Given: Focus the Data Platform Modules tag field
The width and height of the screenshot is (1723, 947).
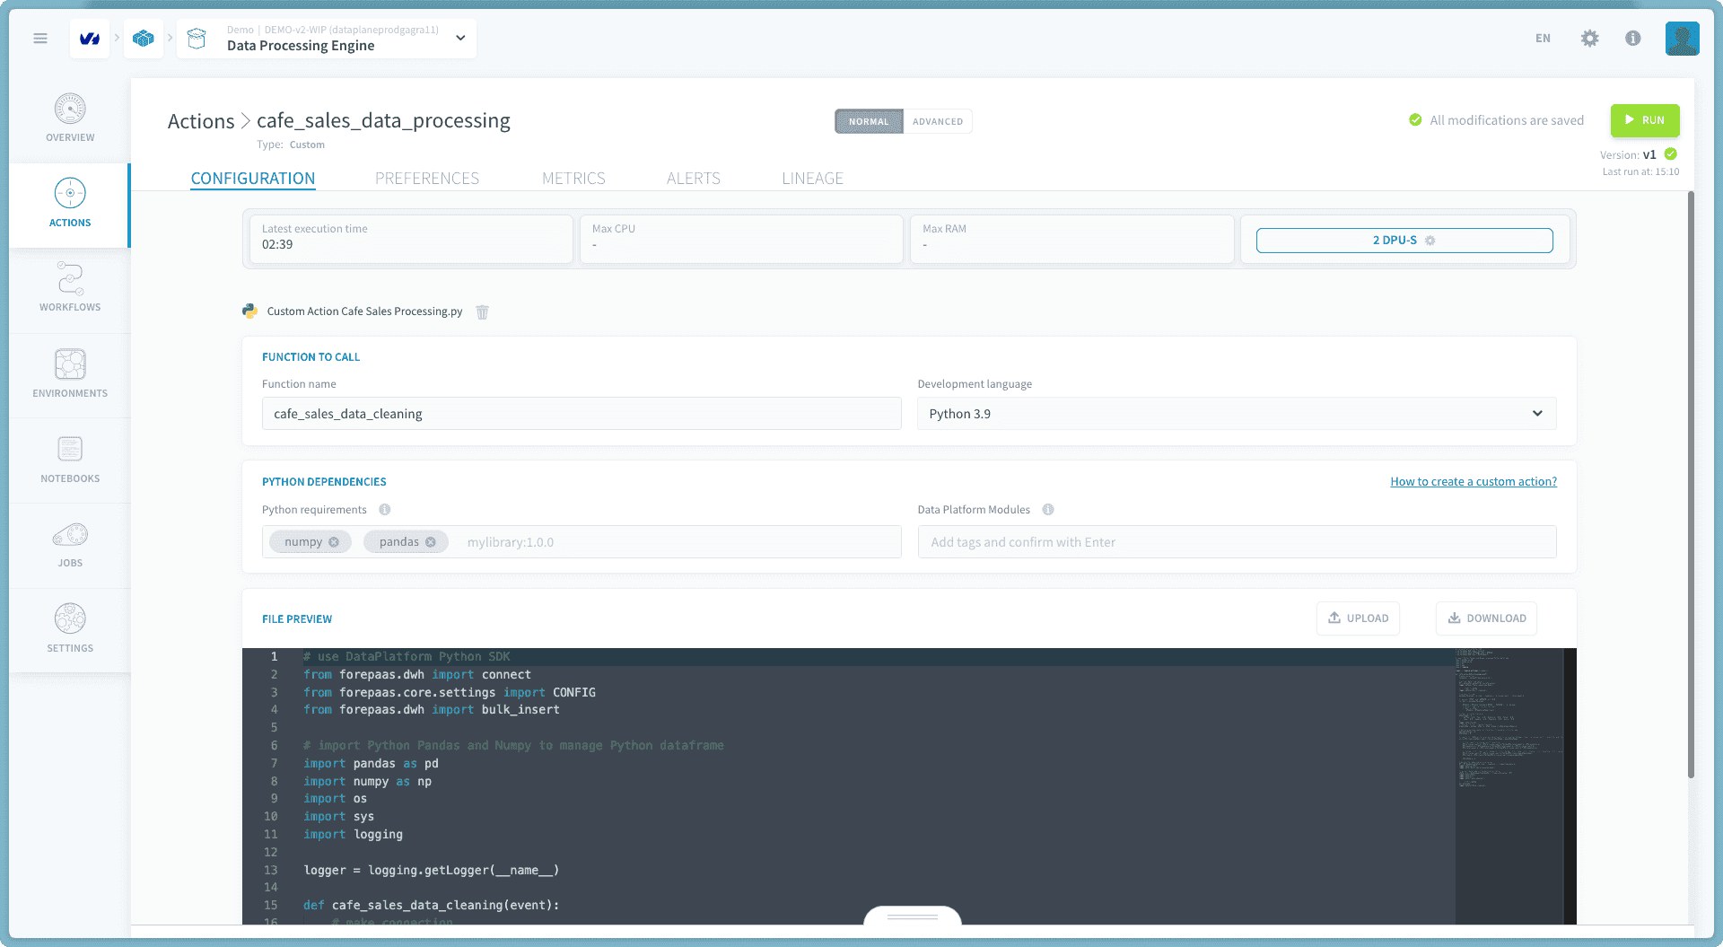Looking at the screenshot, I should (1237, 542).
